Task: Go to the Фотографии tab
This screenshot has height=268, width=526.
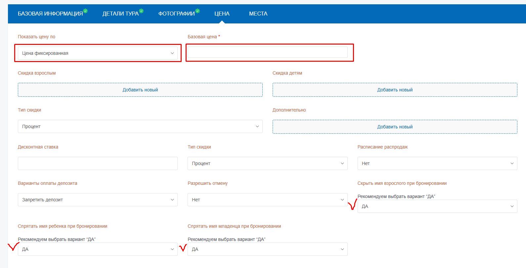Action: click(x=176, y=14)
